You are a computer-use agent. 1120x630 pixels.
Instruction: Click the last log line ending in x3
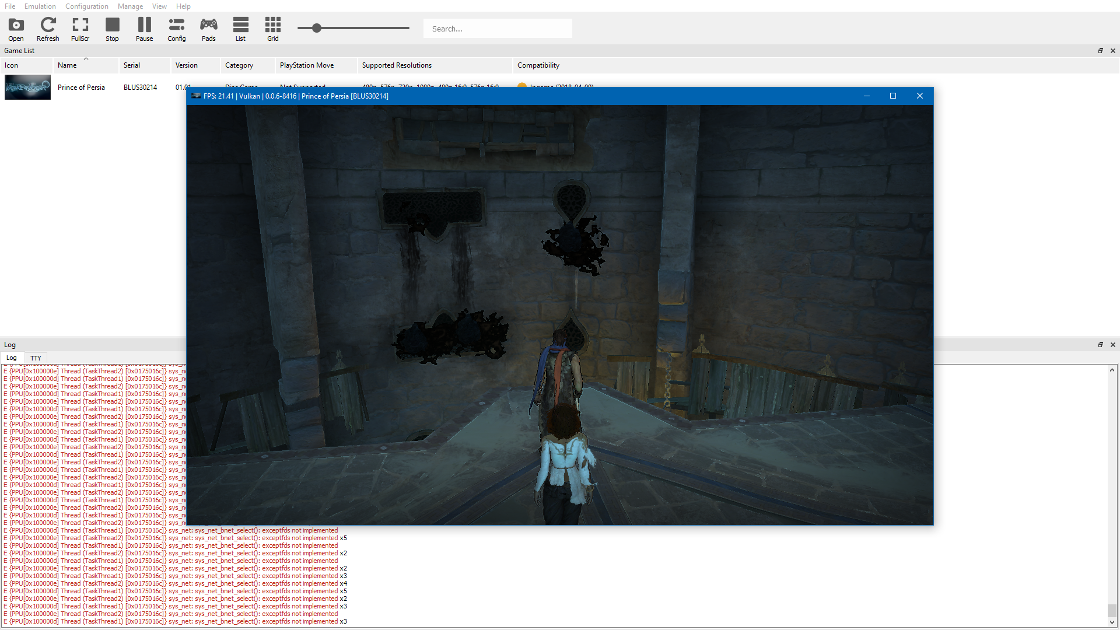175,622
